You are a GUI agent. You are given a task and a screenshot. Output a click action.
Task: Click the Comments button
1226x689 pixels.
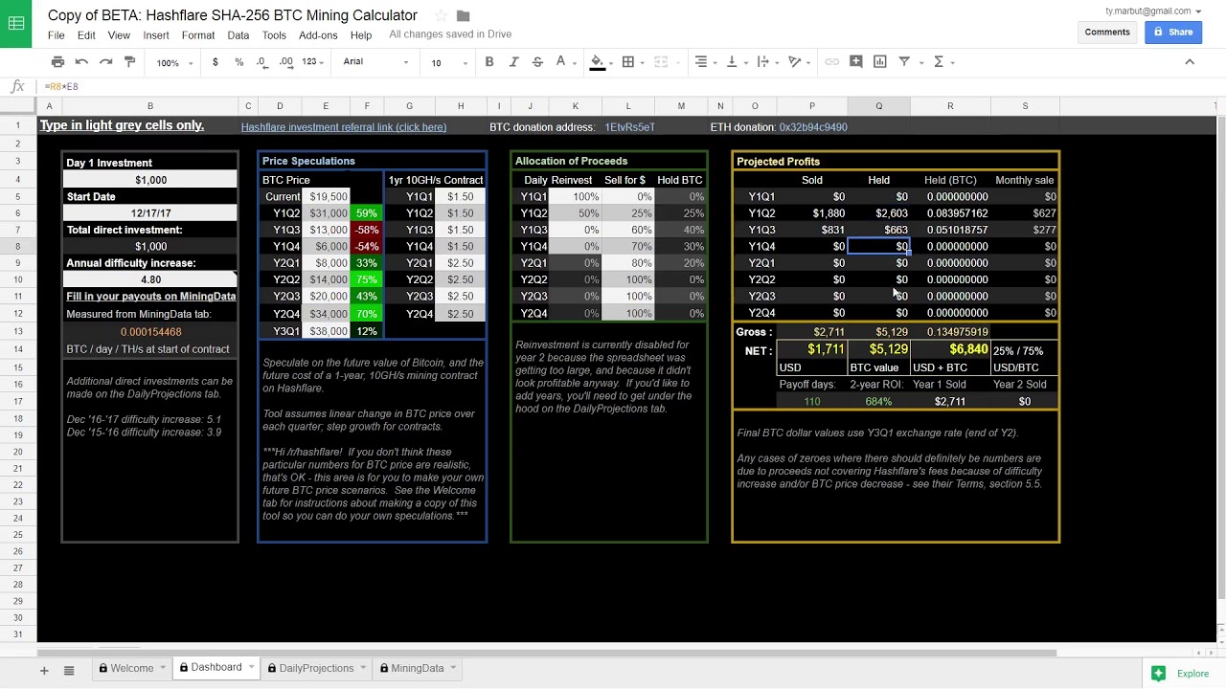1107,32
